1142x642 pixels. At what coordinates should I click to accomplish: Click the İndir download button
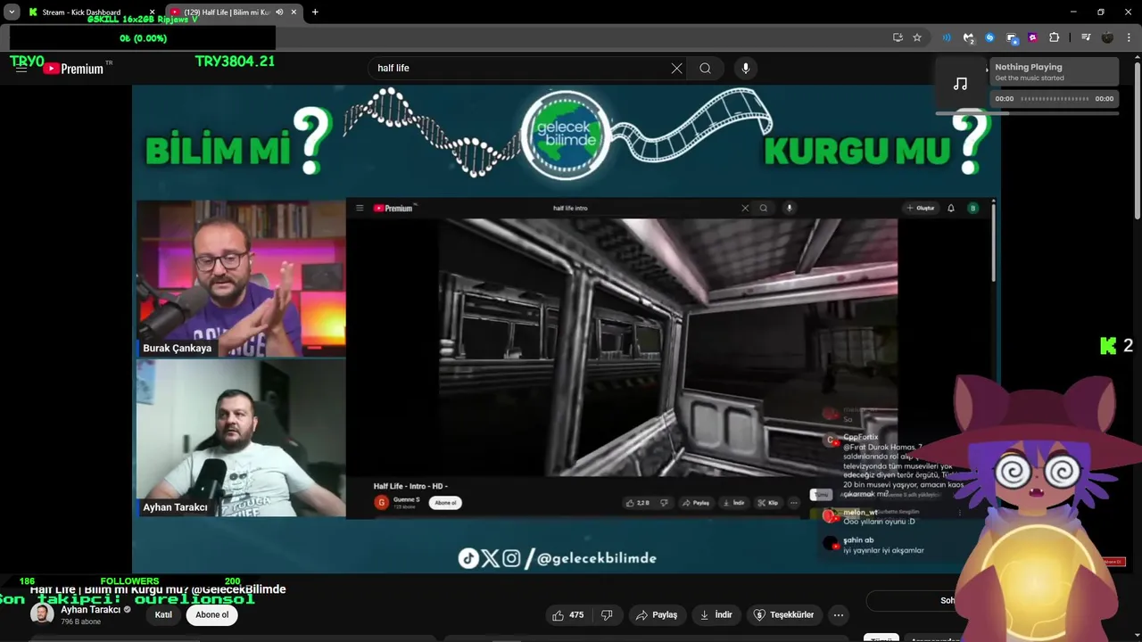[x=716, y=614]
